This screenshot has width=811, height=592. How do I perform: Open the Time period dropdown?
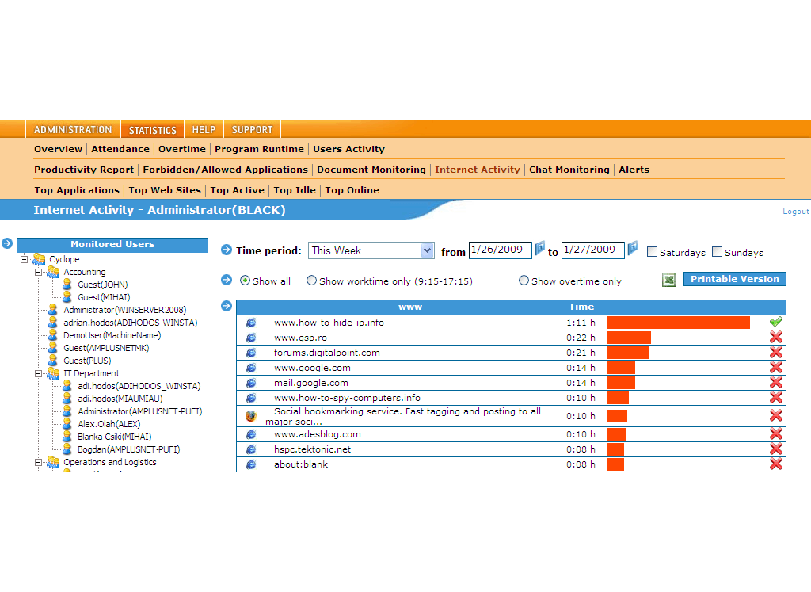(x=427, y=250)
